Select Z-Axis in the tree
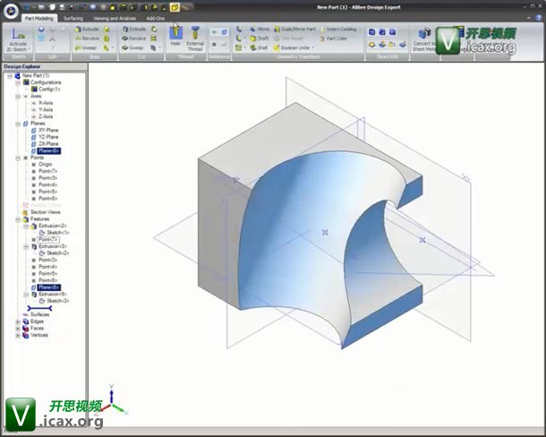Viewport: 546px width, 437px height. (46, 116)
